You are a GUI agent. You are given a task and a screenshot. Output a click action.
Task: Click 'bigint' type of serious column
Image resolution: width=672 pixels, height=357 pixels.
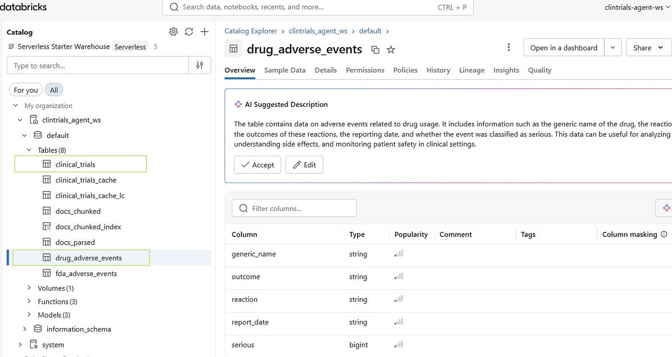coord(359,345)
